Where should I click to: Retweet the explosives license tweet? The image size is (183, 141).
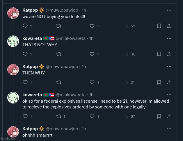point(58,116)
